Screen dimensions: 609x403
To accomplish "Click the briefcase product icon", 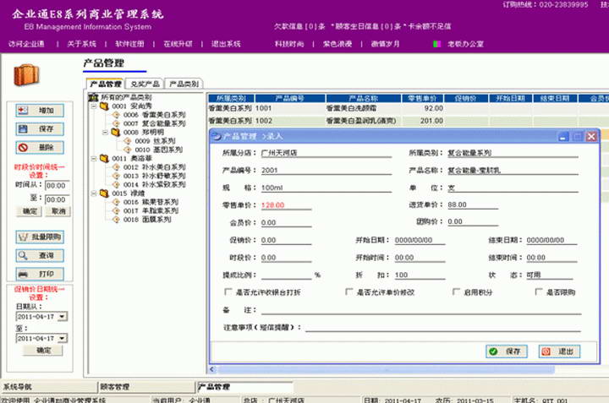I will pyautogui.click(x=26, y=74).
